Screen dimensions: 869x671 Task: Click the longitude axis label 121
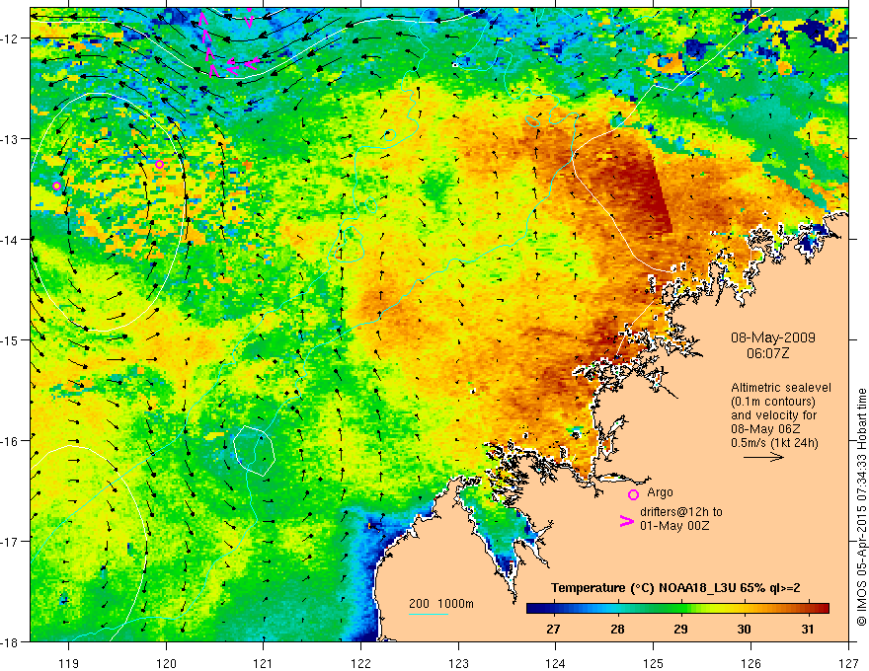264,663
